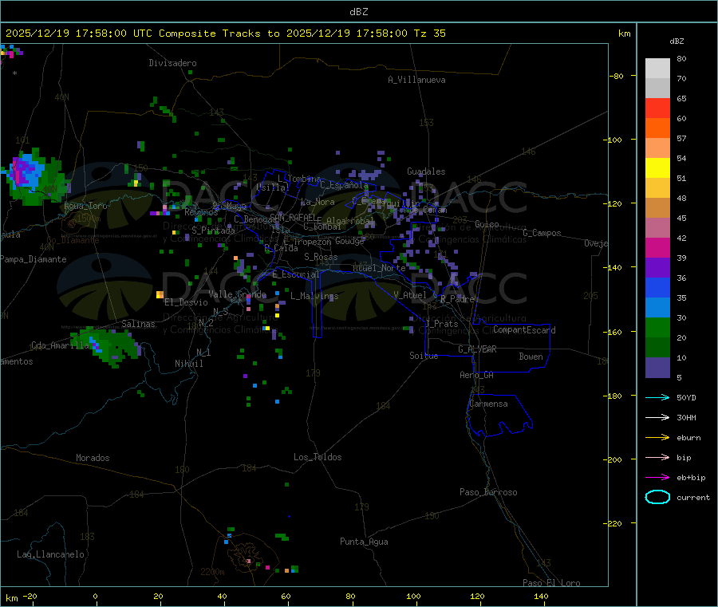Image resolution: width=718 pixels, height=607 pixels.
Task: Click the 'Paso_Barroso' place label
Action: click(x=488, y=492)
